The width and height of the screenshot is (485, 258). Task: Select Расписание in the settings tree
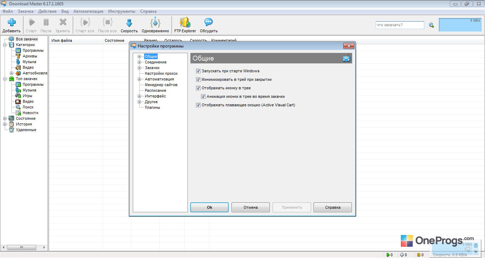(156, 90)
